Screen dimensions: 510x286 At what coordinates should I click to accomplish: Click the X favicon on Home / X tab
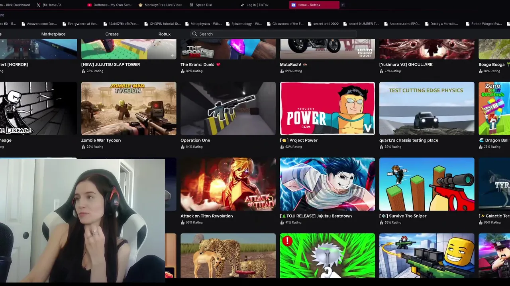(38, 5)
